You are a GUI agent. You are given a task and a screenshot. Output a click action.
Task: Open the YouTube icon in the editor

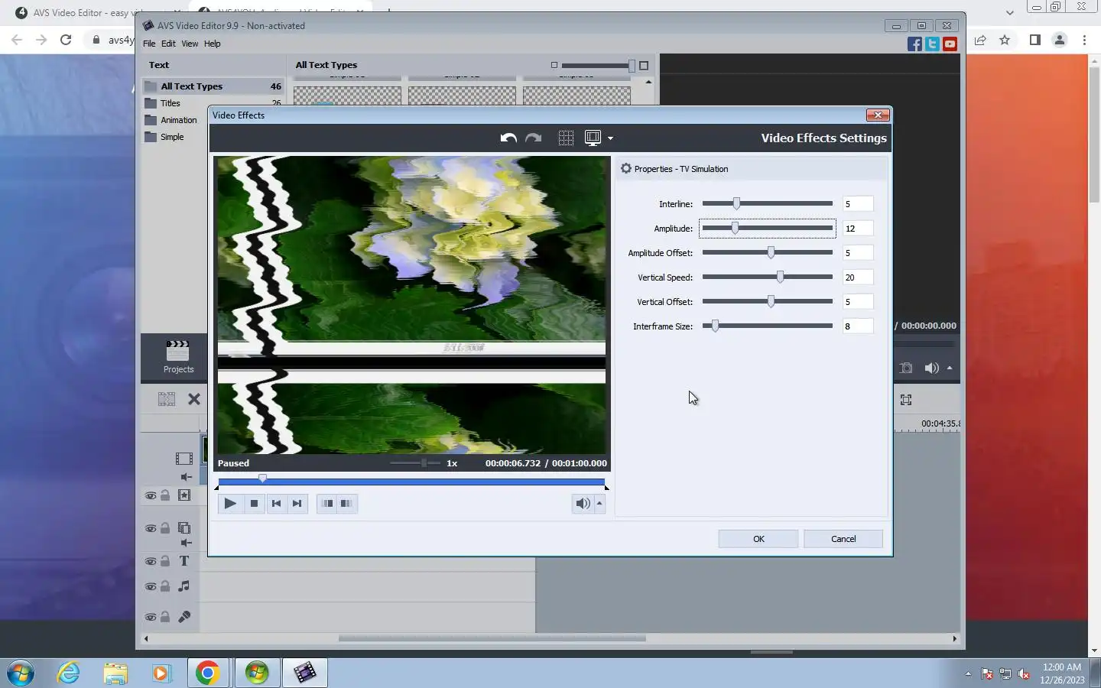(950, 44)
